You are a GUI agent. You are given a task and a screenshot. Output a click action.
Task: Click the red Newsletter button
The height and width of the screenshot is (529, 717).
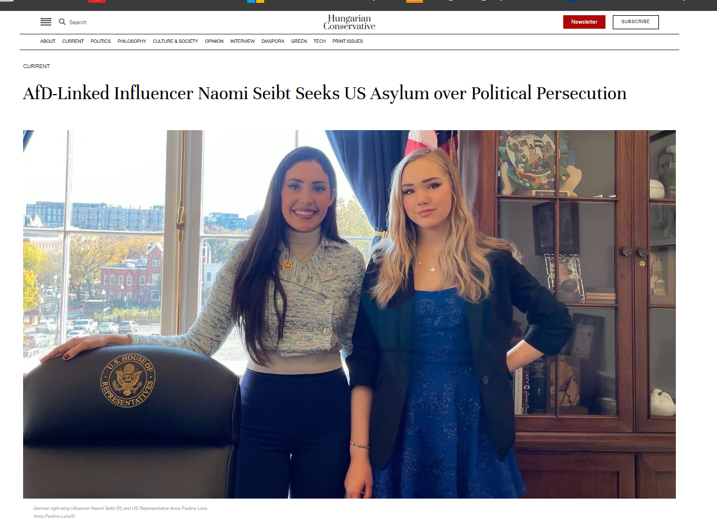(584, 22)
